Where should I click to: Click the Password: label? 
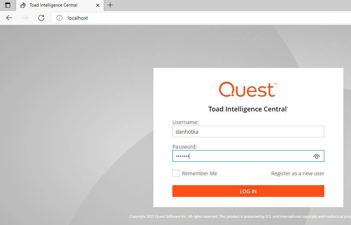coord(184,147)
